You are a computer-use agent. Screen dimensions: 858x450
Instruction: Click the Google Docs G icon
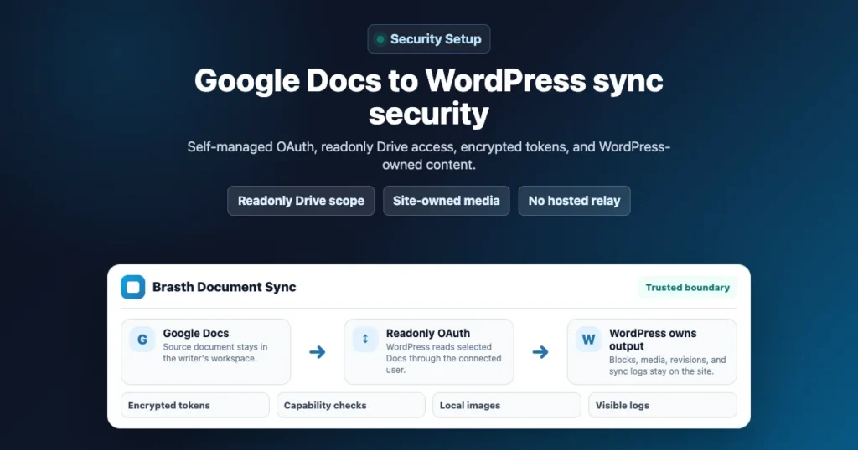click(142, 340)
